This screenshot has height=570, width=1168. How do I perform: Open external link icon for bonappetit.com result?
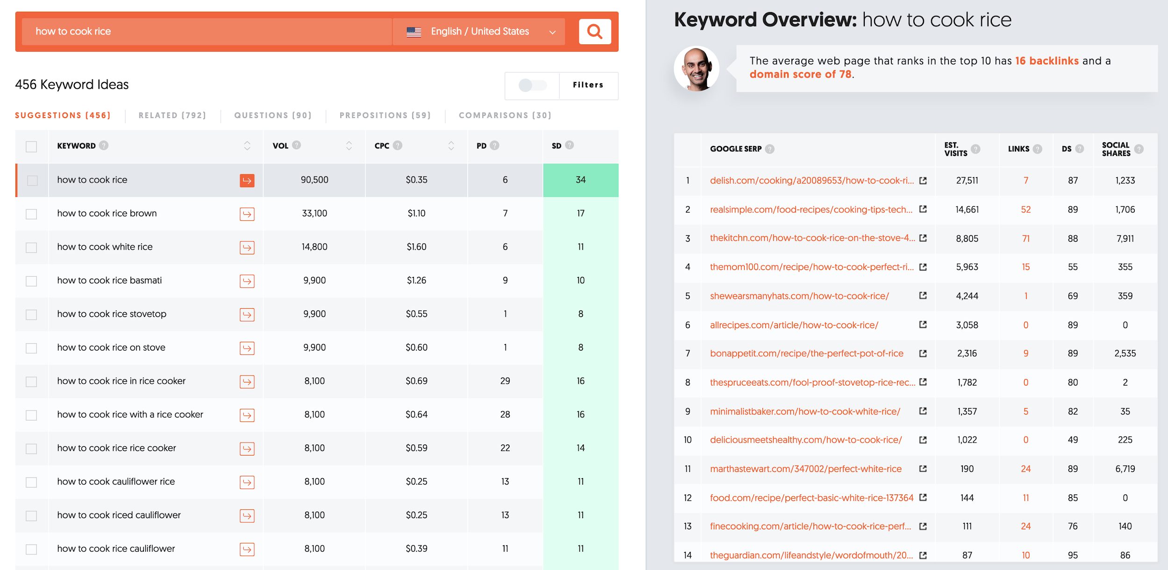pos(923,353)
